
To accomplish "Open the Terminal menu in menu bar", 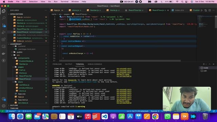I will [64, 2].
